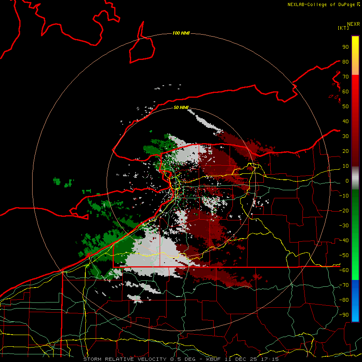The height and width of the screenshot is (362, 362).
Task: Click the 60 value on the velocity scale
Action: (x=346, y=91)
